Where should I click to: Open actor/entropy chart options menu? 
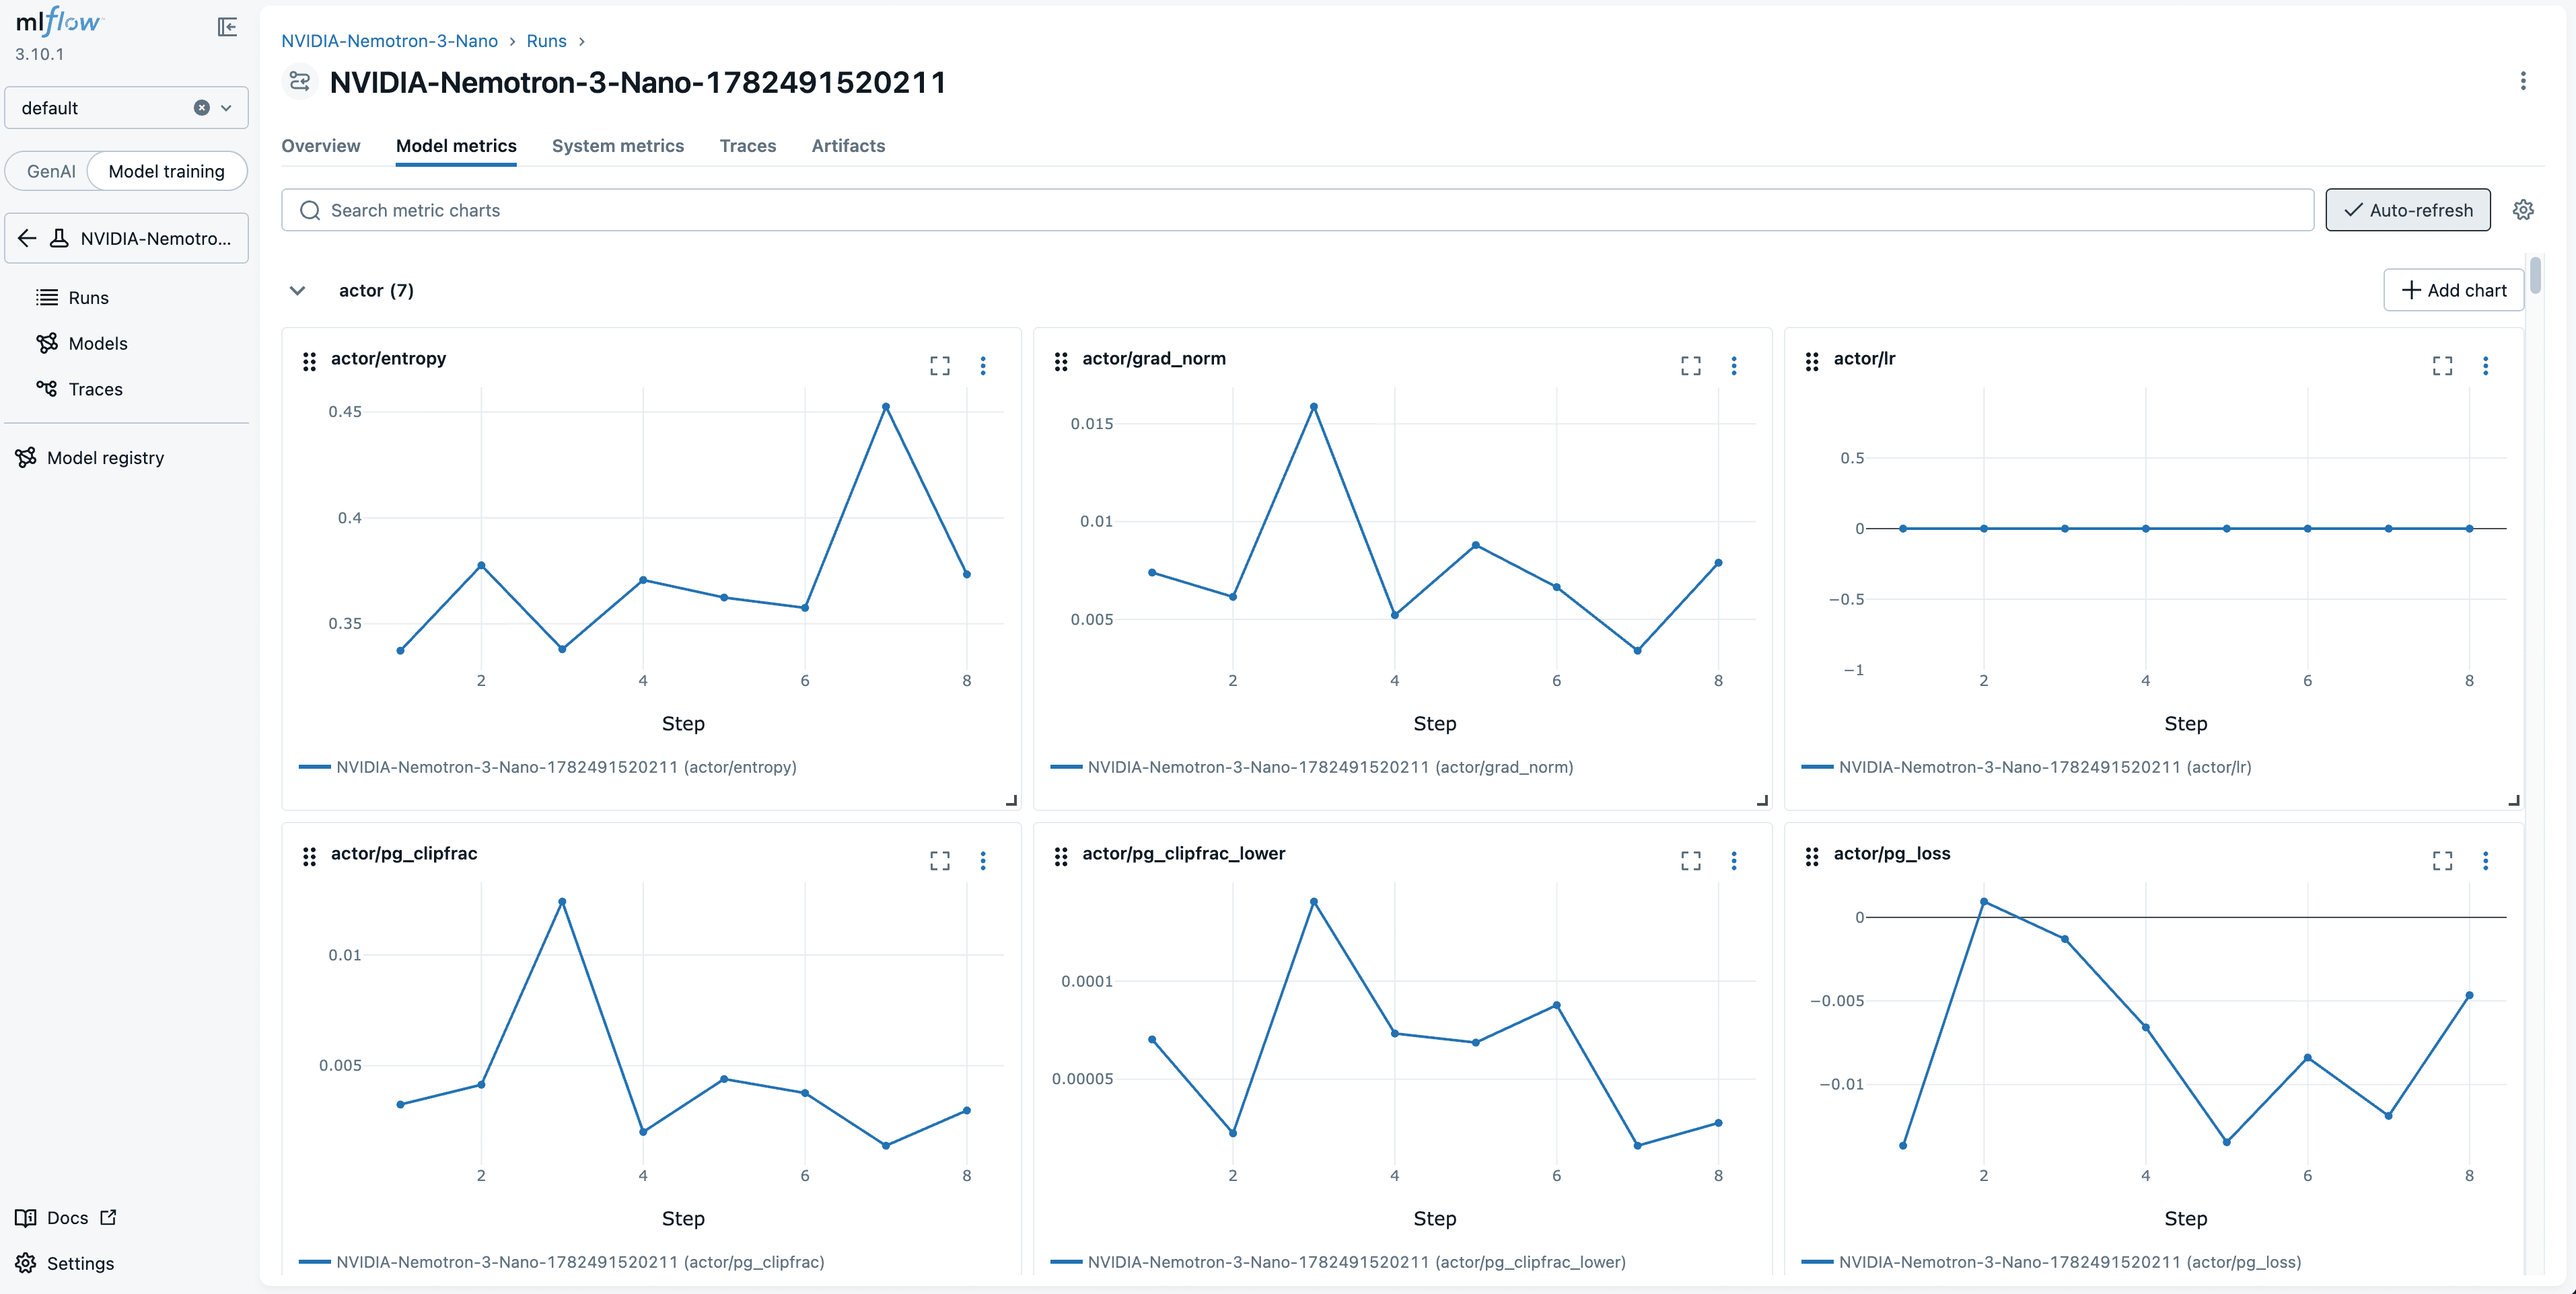coord(983,366)
